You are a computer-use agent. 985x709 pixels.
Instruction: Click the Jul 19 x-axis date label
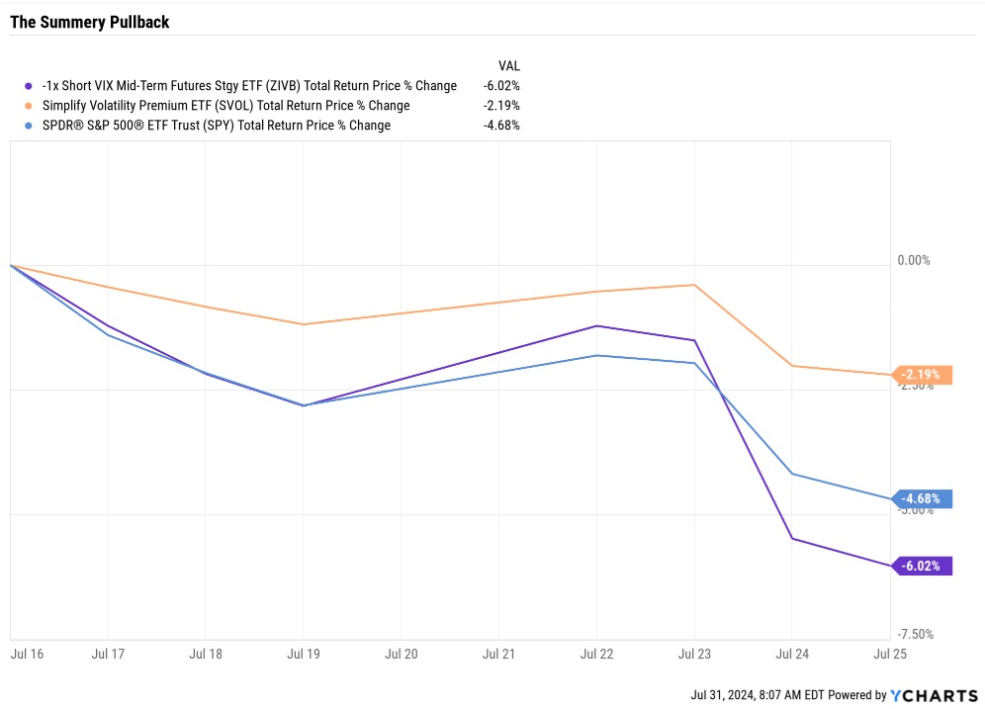click(303, 653)
